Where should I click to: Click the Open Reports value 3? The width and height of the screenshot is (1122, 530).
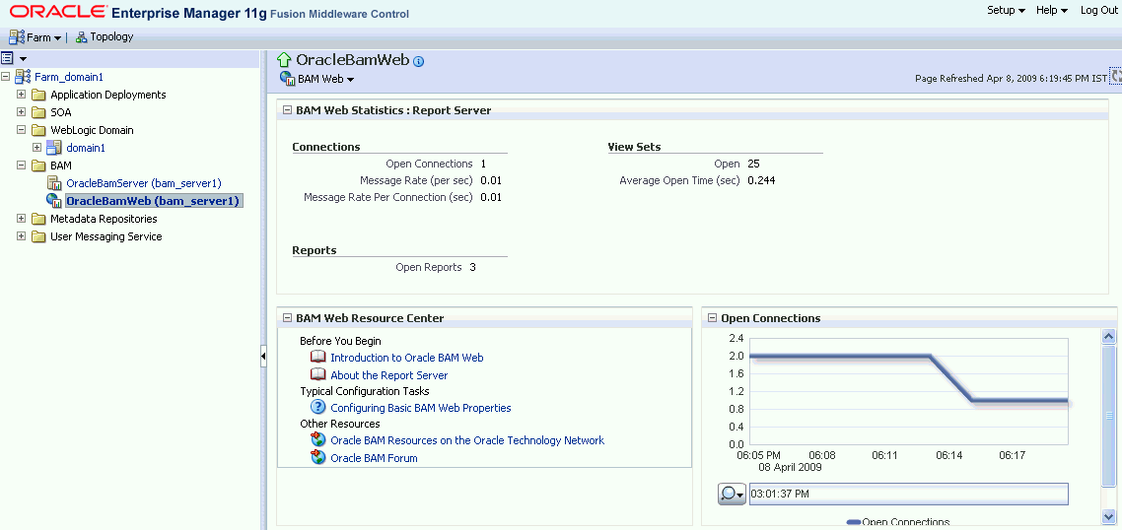[473, 268]
